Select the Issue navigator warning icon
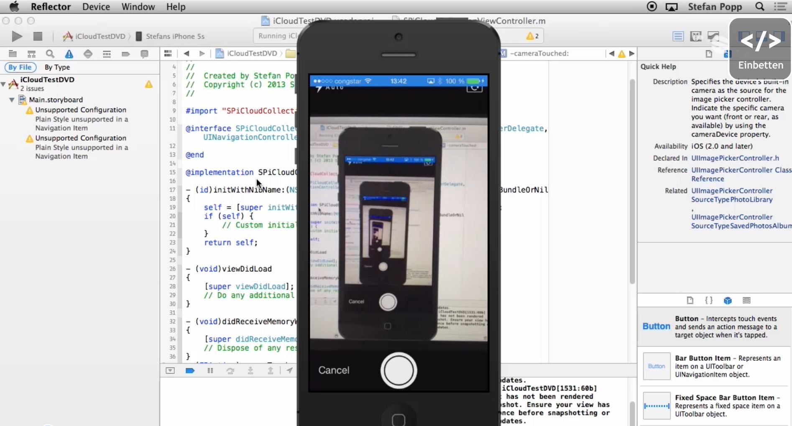The width and height of the screenshot is (792, 426). click(x=69, y=54)
